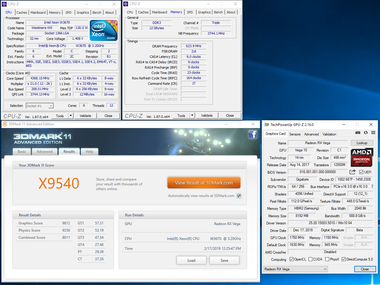Toggle the OpenCL checkbox
The height and width of the screenshot is (285, 380).
(x=291, y=259)
